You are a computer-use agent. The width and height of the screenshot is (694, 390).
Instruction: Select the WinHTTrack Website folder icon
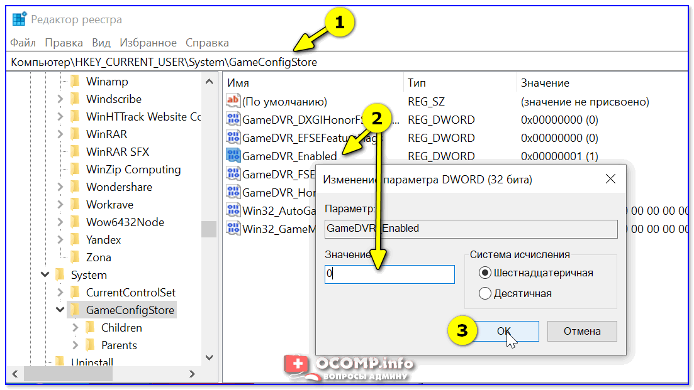click(x=76, y=117)
